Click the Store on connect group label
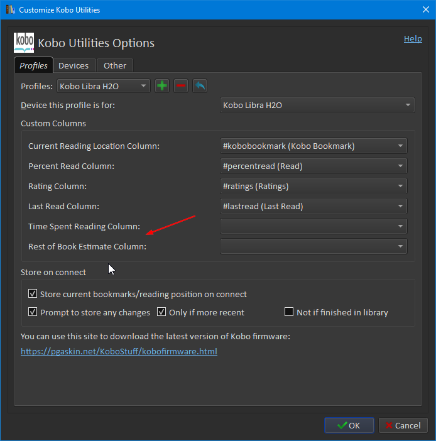This screenshot has width=436, height=441. pos(53,272)
